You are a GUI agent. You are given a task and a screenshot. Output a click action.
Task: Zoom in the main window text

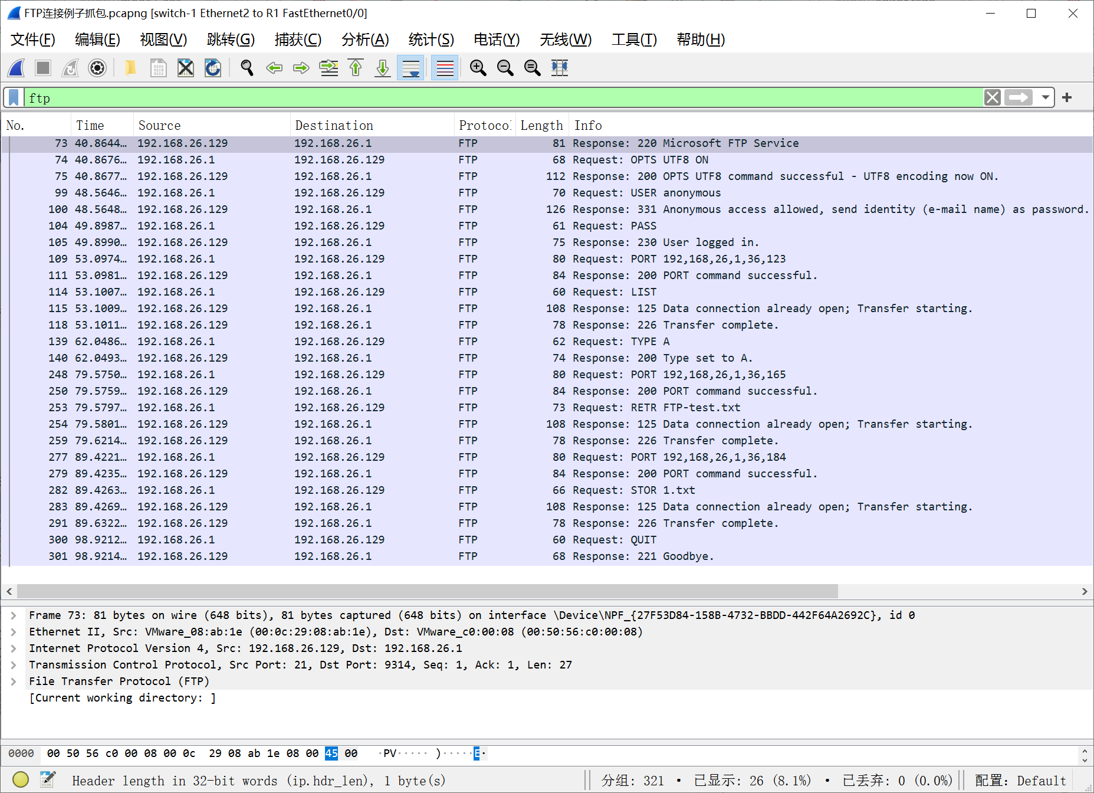point(478,68)
